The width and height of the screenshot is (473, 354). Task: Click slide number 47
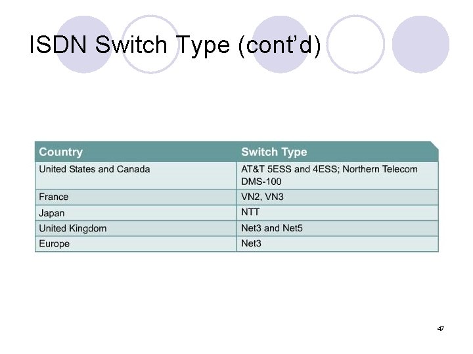440,328
